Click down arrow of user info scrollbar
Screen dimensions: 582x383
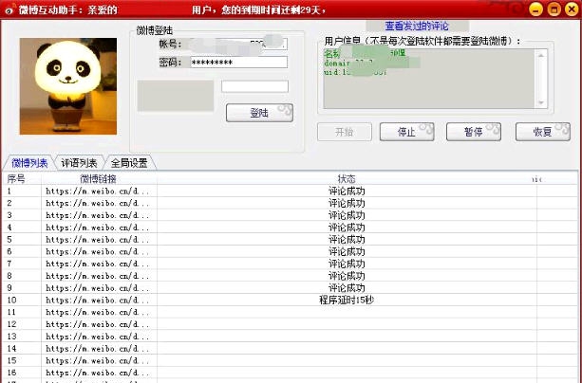541,102
